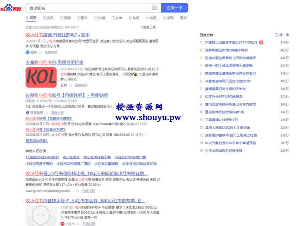297x226 pixels.
Task: Click related search 1万粉的小红书kol报价
Action: [x=42, y=157]
